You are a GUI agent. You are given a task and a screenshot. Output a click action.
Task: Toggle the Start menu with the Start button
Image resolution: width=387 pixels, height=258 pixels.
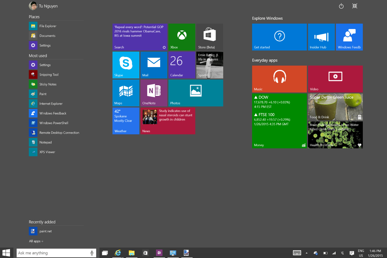click(6, 253)
